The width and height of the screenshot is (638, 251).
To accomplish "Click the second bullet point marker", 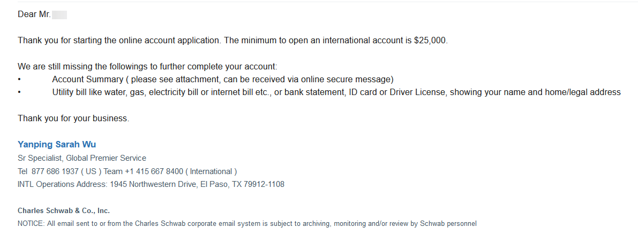I will [x=19, y=93].
